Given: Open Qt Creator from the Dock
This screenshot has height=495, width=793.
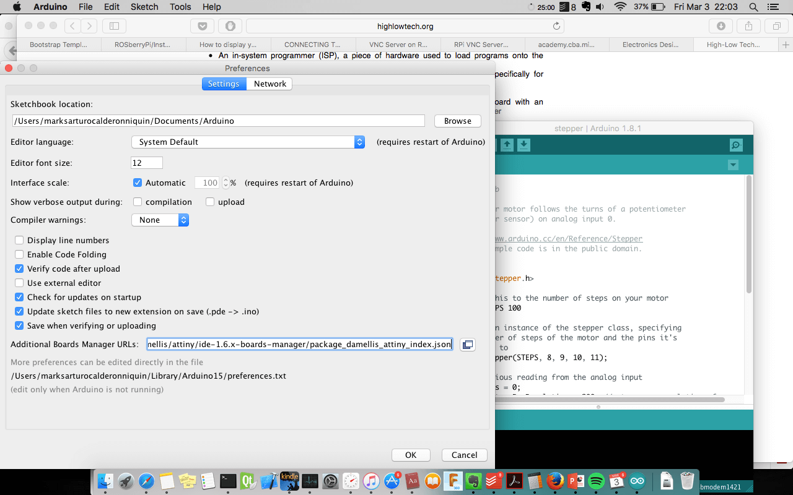Looking at the screenshot, I should (248, 481).
